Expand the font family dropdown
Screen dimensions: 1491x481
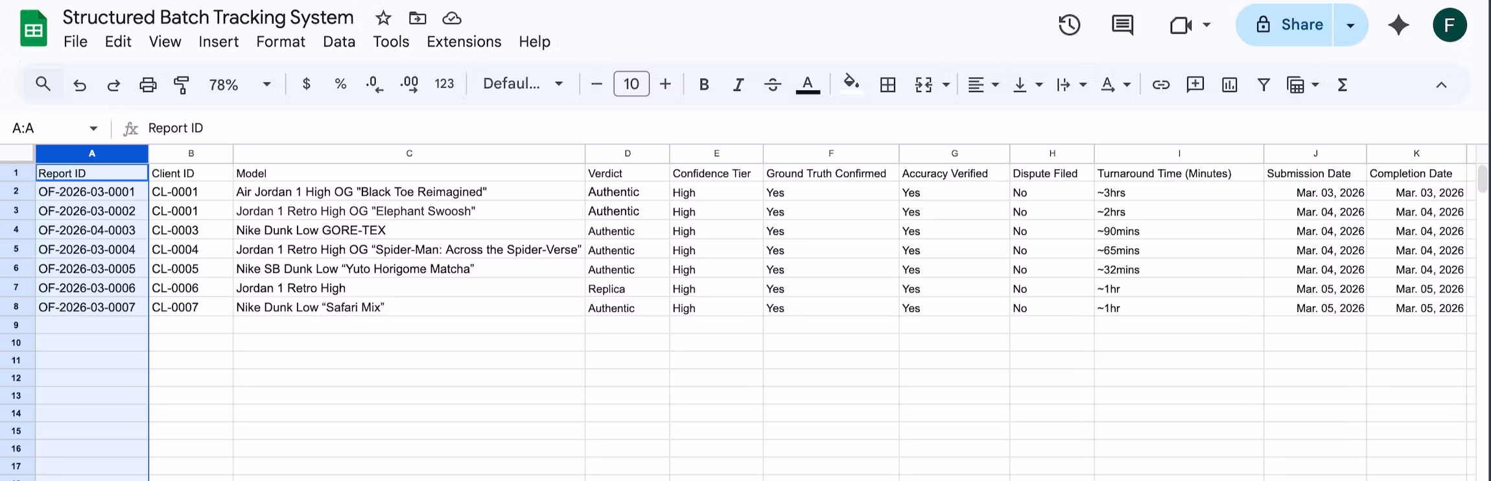(522, 84)
